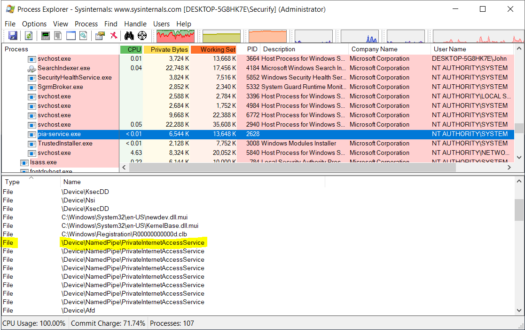Toggle the Show Lower Pane toolbar icon

(x=71, y=36)
